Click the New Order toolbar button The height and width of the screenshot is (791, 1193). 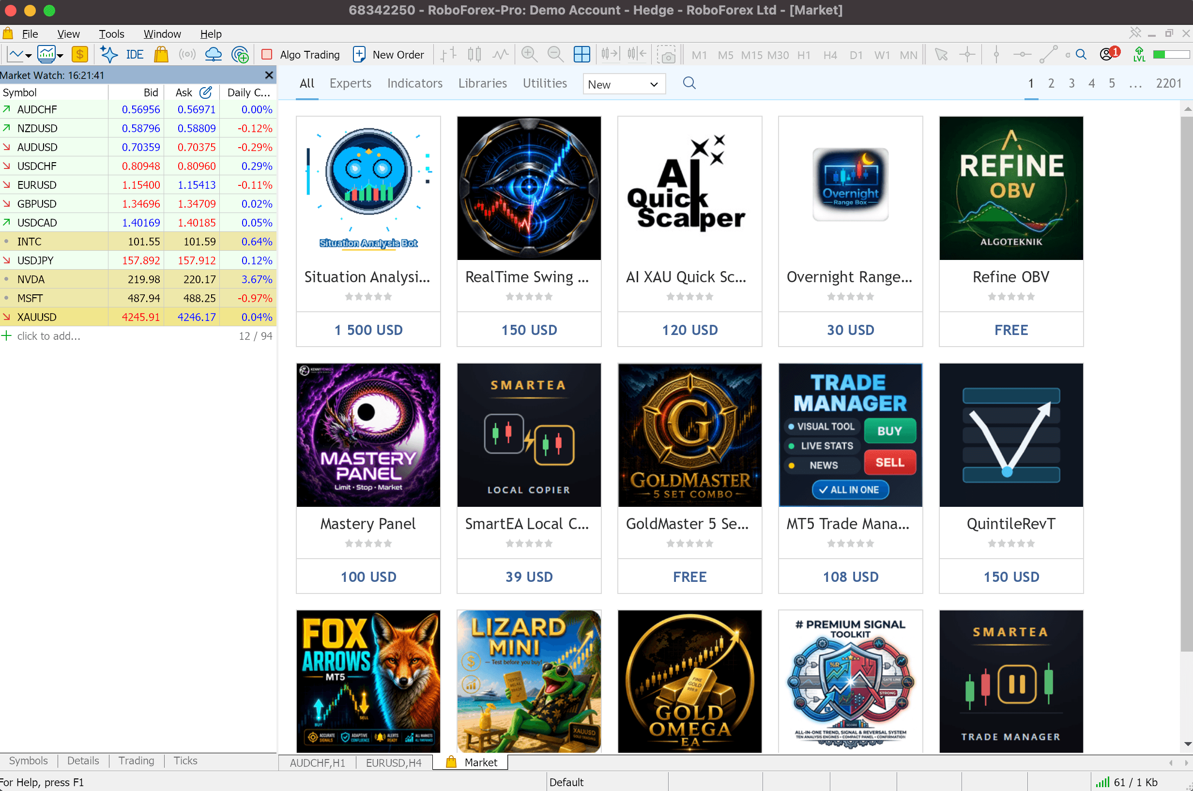pyautogui.click(x=389, y=55)
